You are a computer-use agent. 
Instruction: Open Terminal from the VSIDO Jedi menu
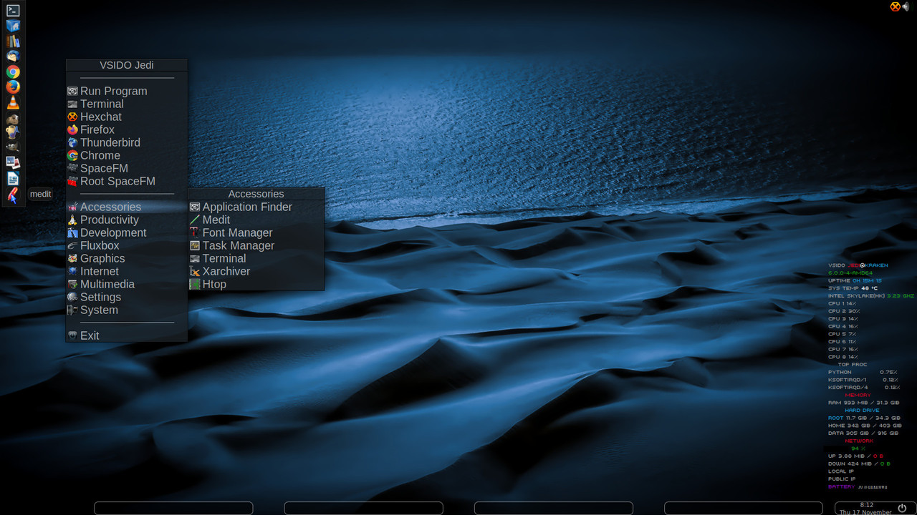127,104
